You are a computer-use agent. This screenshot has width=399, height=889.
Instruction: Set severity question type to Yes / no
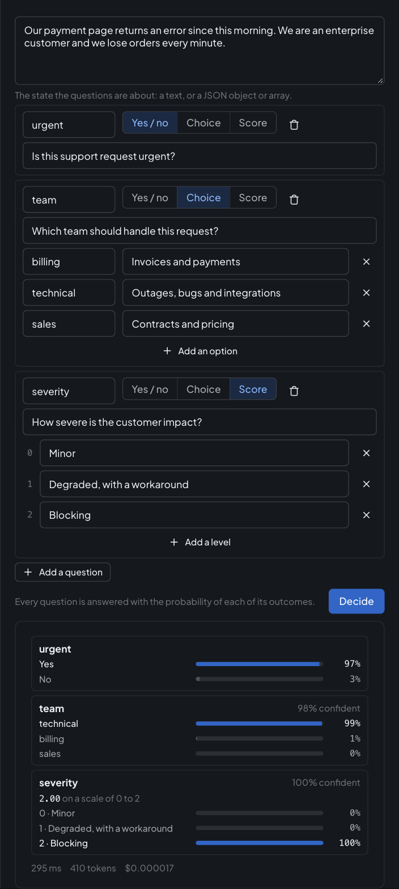click(150, 390)
